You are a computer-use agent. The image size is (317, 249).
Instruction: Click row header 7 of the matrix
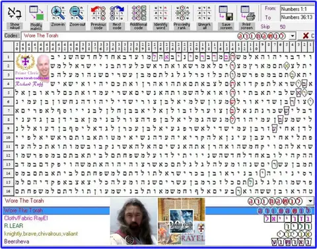coord(8,111)
